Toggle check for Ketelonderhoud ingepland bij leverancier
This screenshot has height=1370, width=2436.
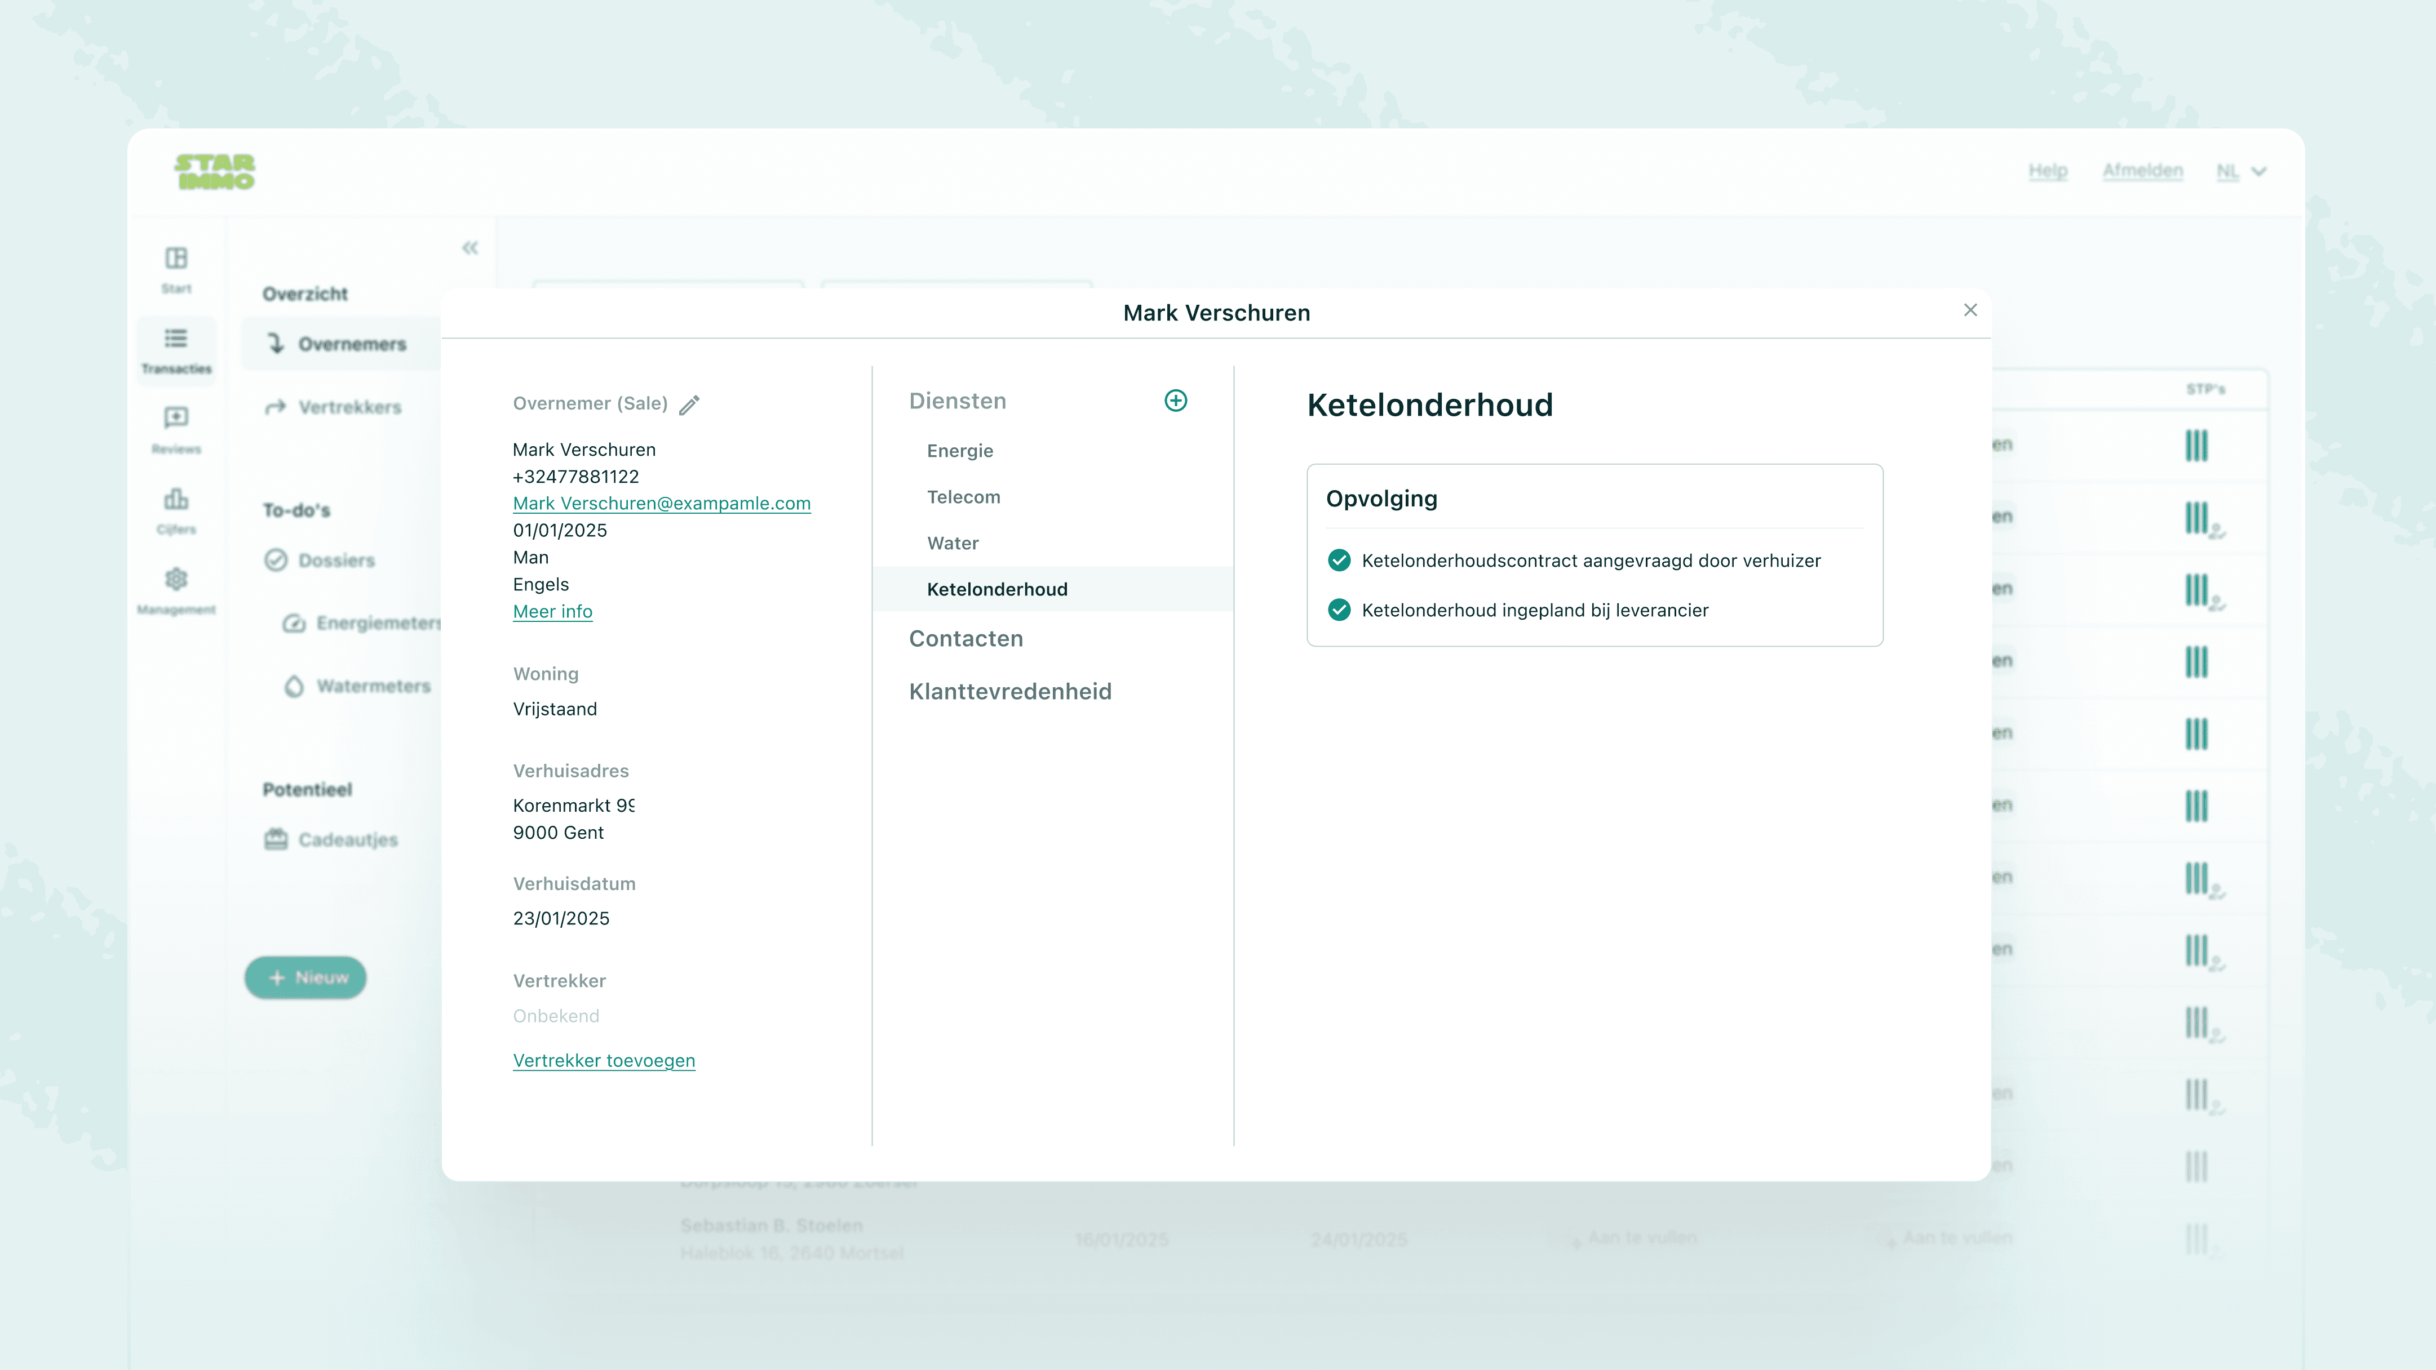1339,610
